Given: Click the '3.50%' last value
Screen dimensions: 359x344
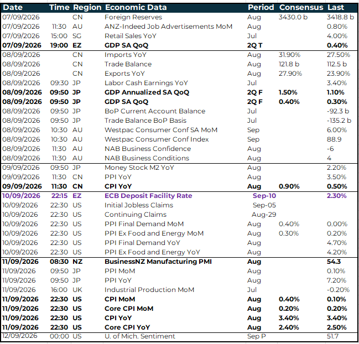Looking at the screenshot, I should point(337,177).
